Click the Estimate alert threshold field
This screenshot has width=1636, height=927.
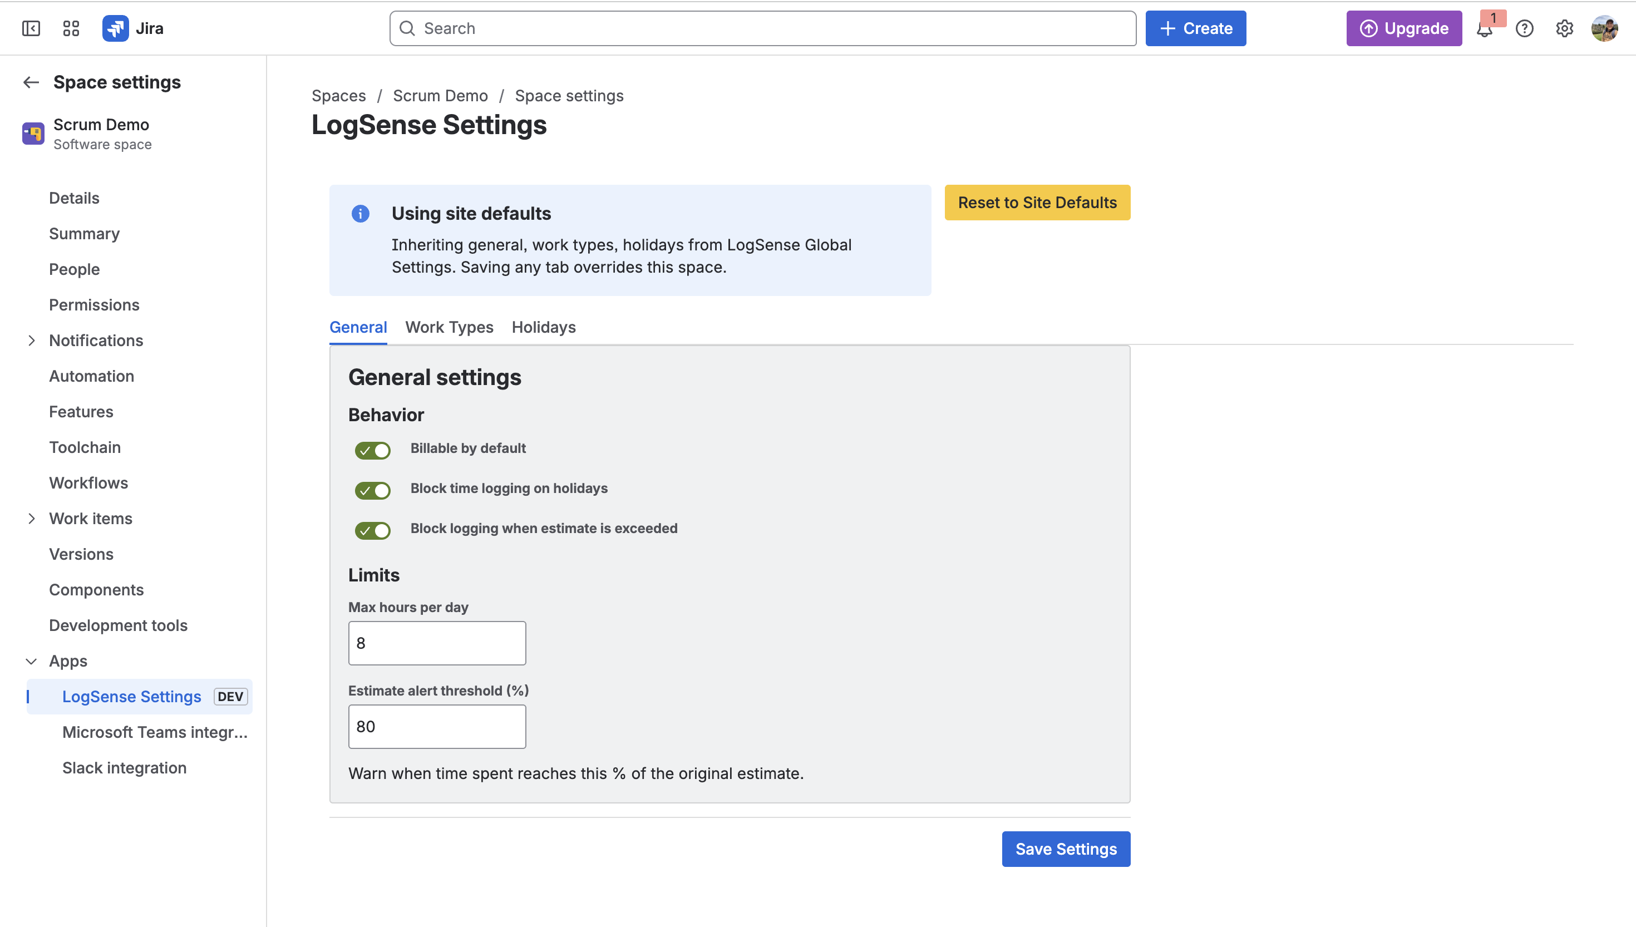[437, 727]
